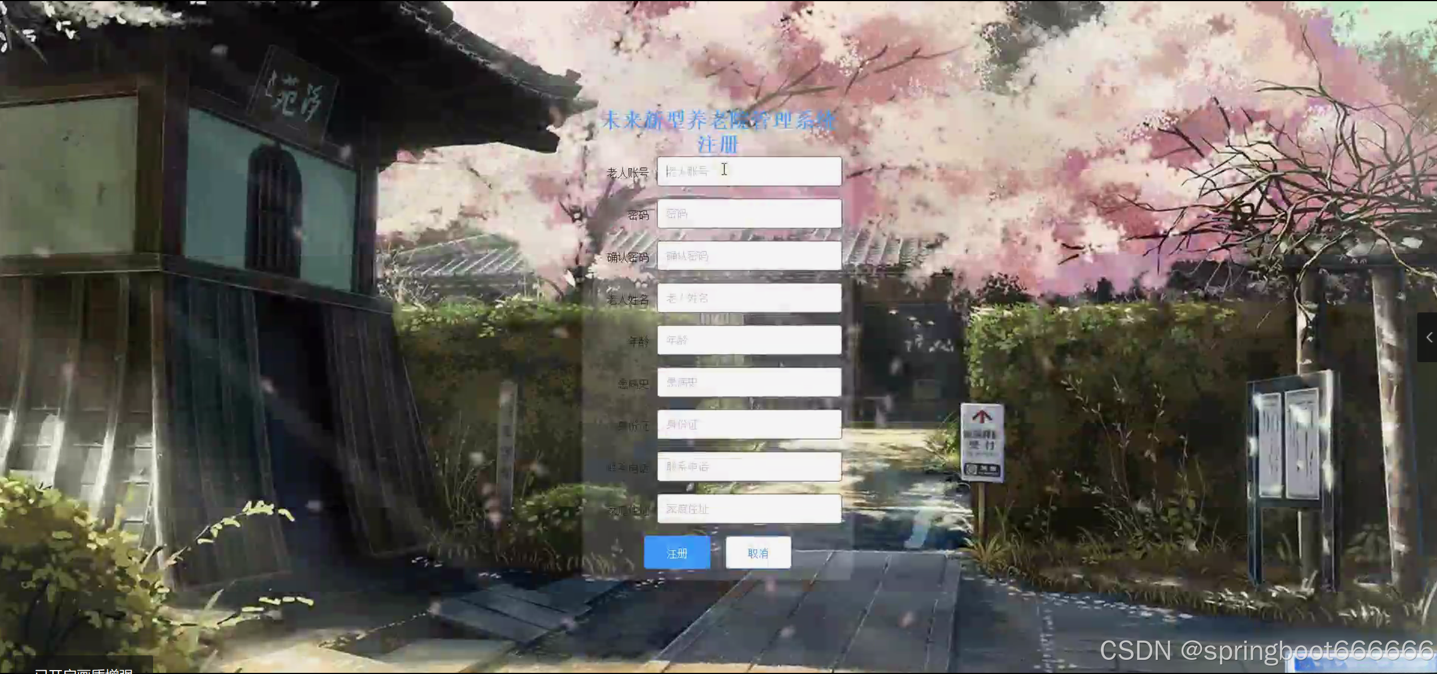Viewport: 1437px width, 674px height.
Task: Click the 确认密码 confirm password field
Action: pos(749,256)
